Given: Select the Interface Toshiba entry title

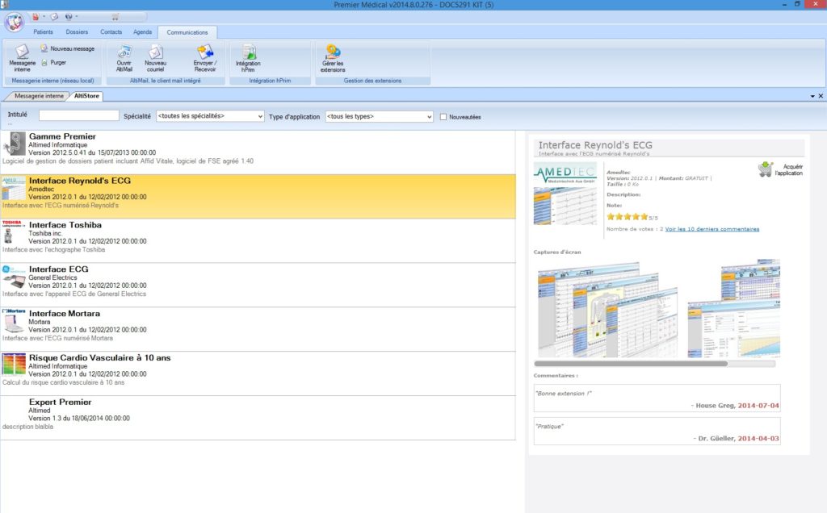Looking at the screenshot, I should [x=65, y=225].
